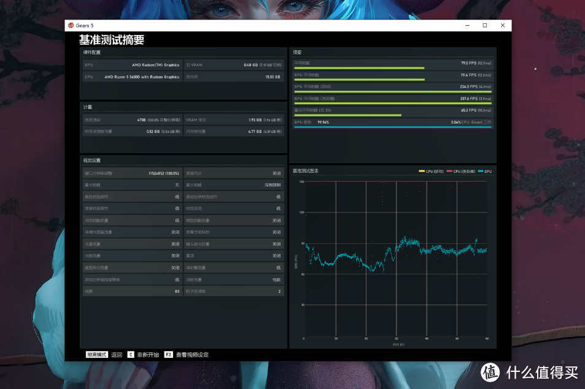Click the 计量 section header
This screenshot has height=389, width=585.
(88, 107)
